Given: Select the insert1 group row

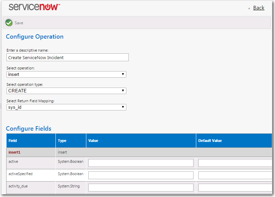Looking at the screenshot, I should coord(14,152).
